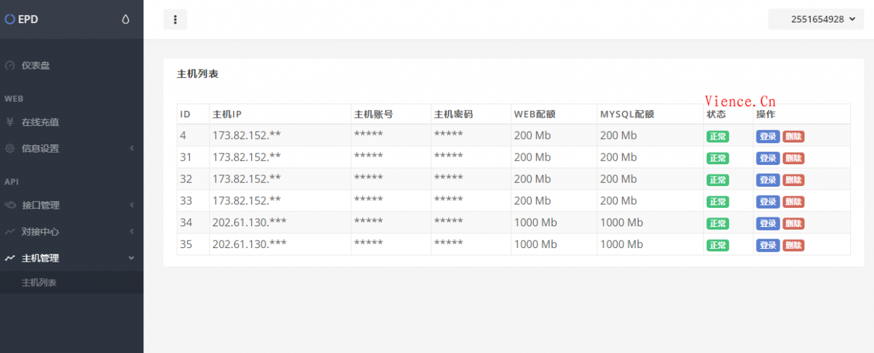Expand the 信息设置 submenu chevron
The image size is (874, 353).
point(131,149)
